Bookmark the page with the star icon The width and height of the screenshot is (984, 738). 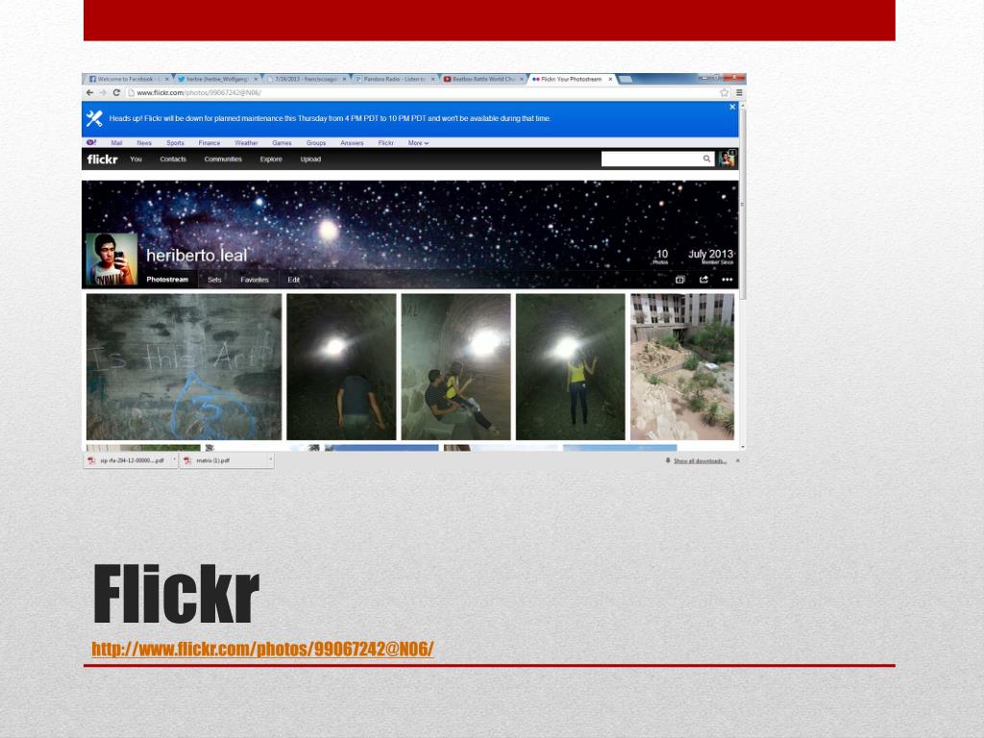725,92
